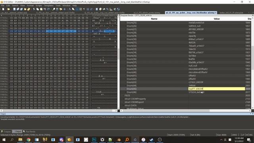Open the Window menu

click(66, 6)
